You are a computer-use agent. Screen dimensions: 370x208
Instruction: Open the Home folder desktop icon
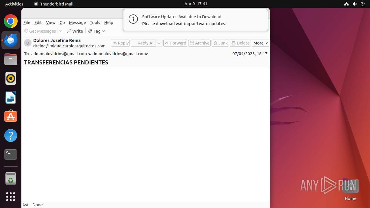350,190
